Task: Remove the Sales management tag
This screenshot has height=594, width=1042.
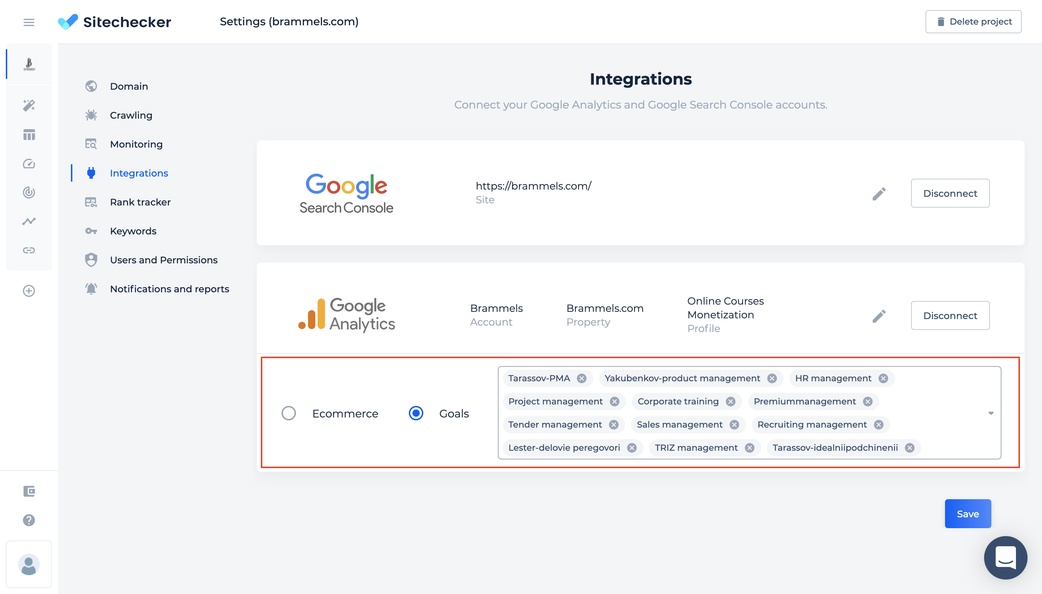Action: click(x=734, y=425)
